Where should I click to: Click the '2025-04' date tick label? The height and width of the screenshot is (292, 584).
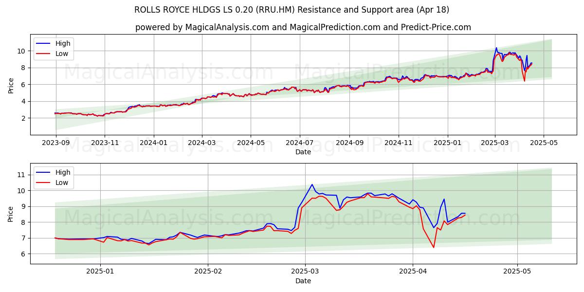pos(413,272)
